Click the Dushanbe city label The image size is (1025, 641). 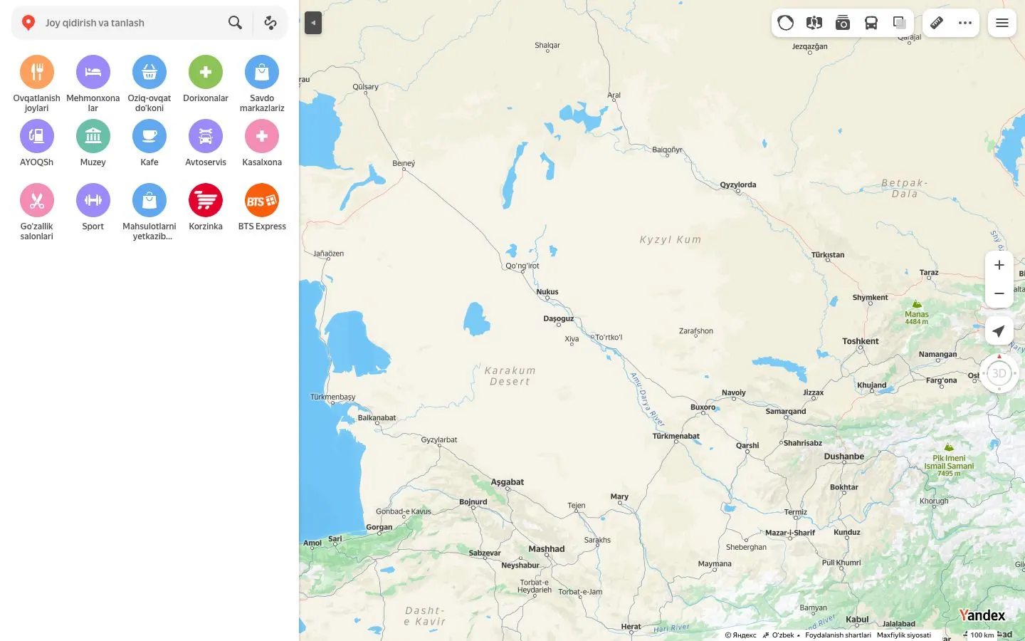[x=844, y=457]
